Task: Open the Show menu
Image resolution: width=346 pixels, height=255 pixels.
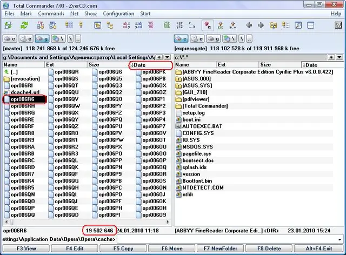Action: click(x=91, y=14)
